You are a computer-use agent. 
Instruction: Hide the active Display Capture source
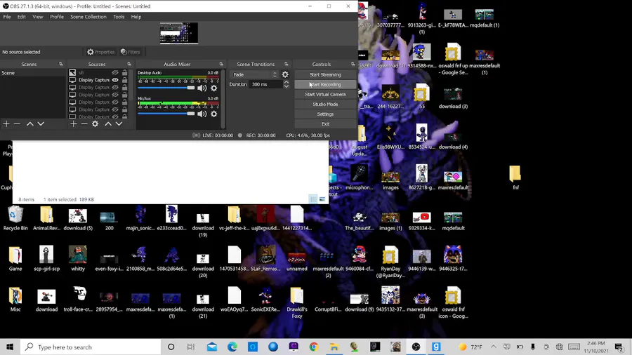coord(115,80)
